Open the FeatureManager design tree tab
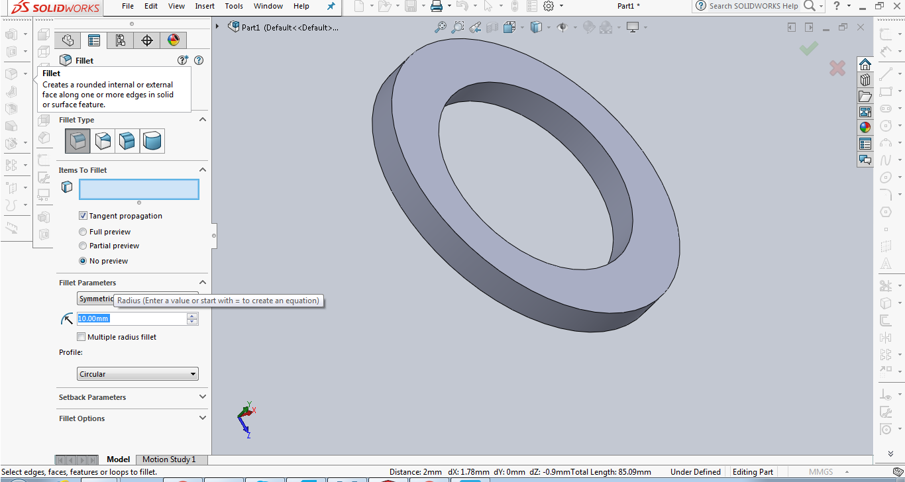This screenshot has height=482, width=905. [68, 40]
